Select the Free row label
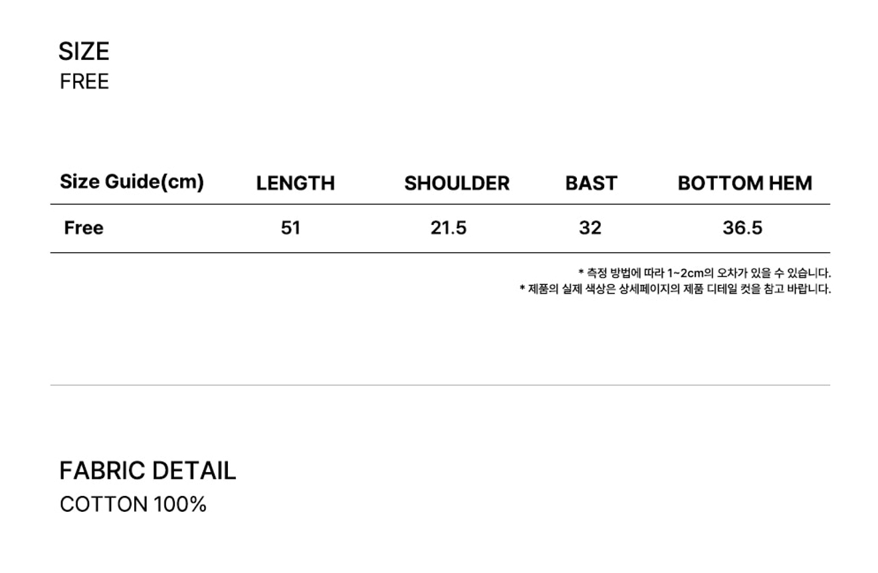 [x=84, y=228]
